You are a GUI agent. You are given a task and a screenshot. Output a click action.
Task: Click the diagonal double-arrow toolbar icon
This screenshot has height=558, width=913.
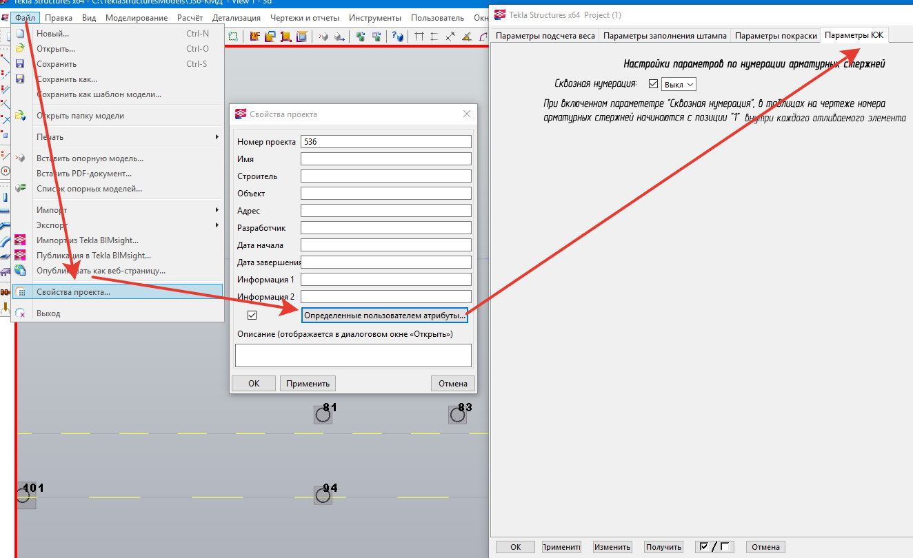[450, 37]
